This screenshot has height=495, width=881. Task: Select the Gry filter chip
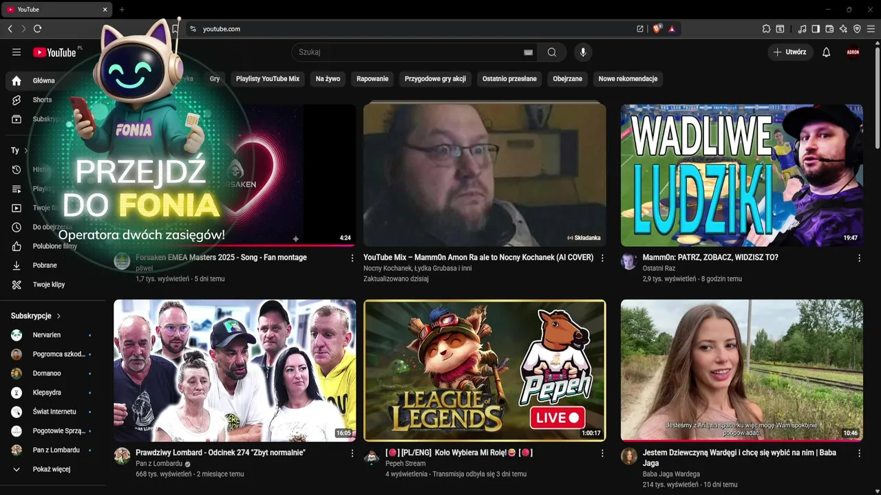tap(215, 78)
